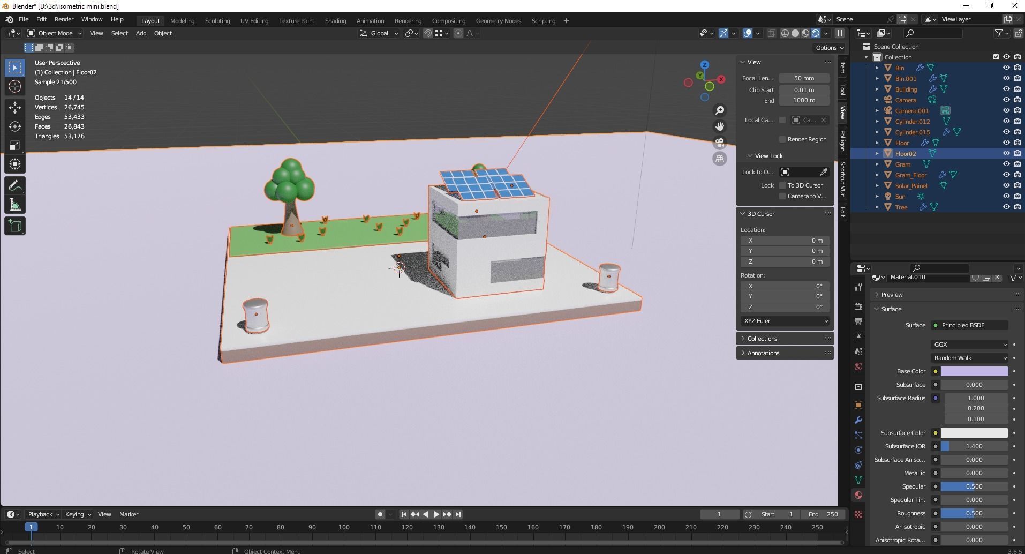The image size is (1025, 554).
Task: Open the Random Walk subsurface dropdown
Action: 969,358
